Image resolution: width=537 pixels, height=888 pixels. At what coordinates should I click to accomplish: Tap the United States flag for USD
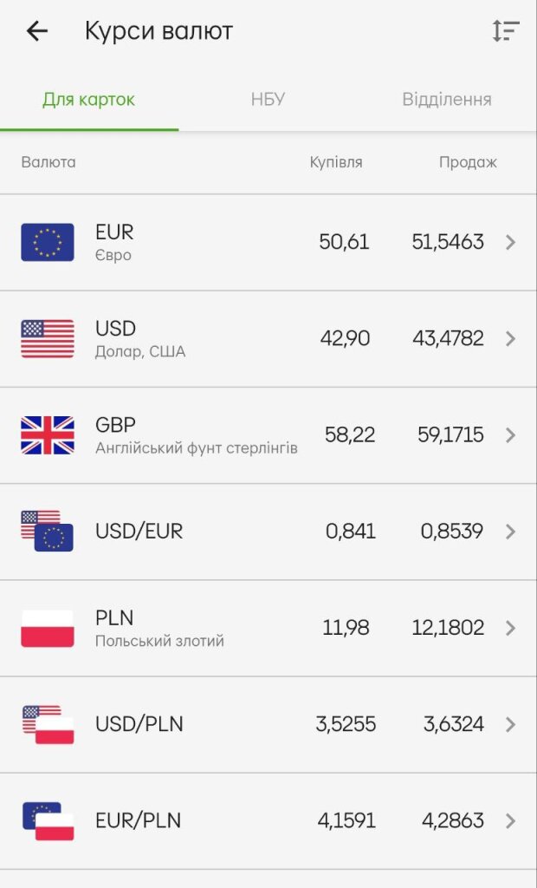[x=48, y=338]
